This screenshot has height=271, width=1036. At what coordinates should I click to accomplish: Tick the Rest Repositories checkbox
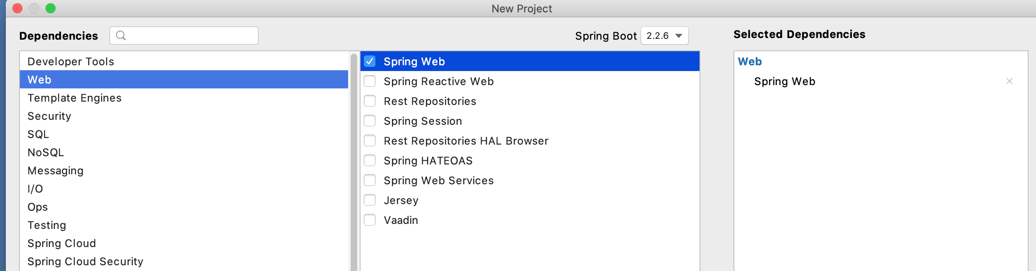click(370, 101)
